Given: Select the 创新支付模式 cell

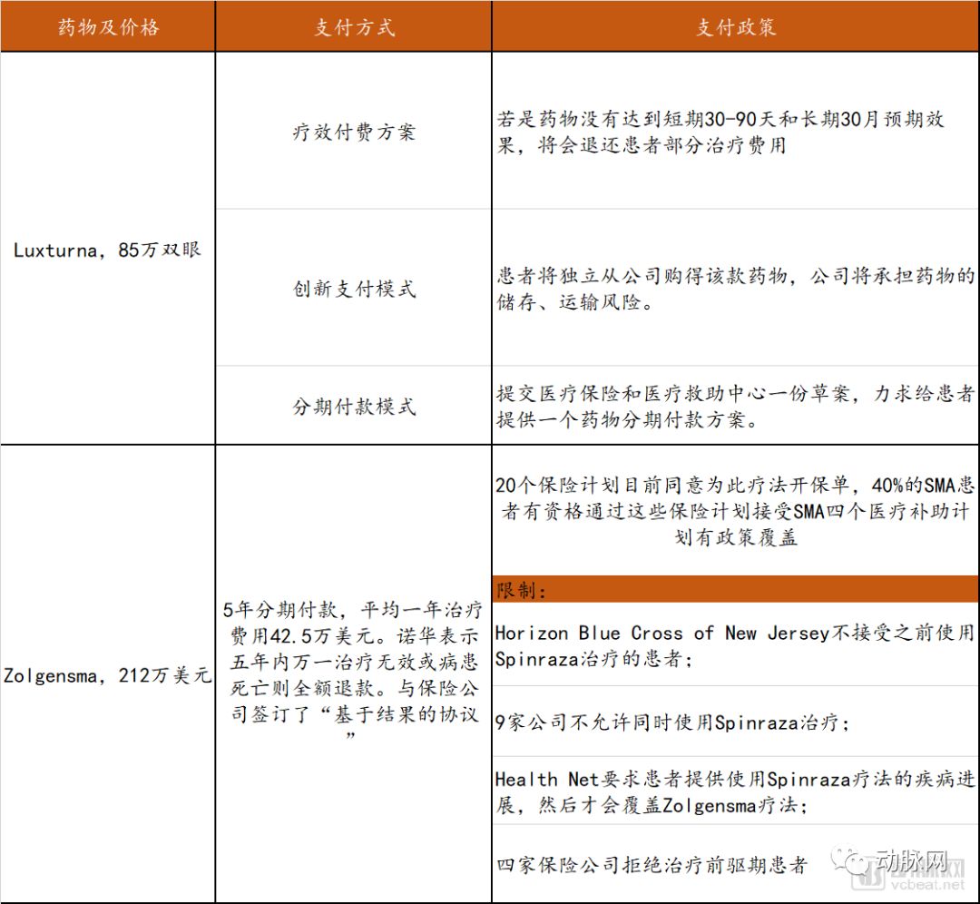Looking at the screenshot, I should click(354, 289).
